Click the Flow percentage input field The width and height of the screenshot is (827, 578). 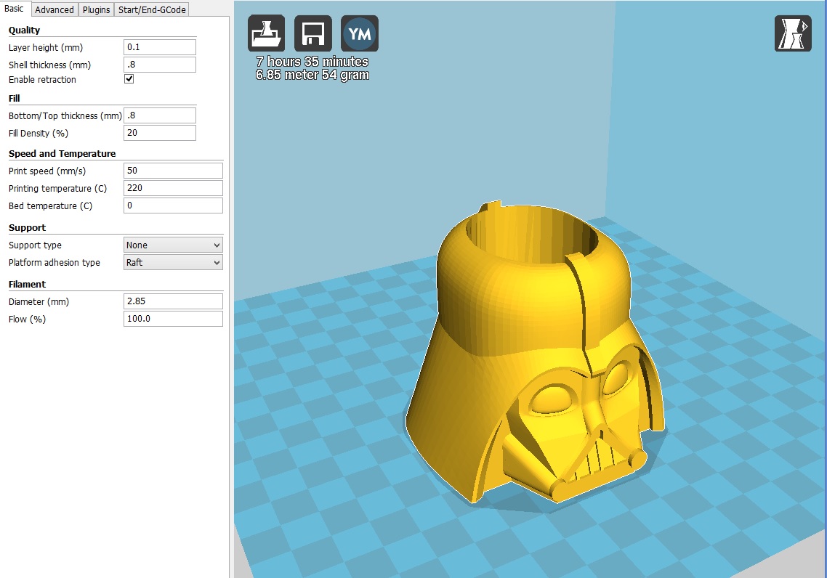click(173, 319)
